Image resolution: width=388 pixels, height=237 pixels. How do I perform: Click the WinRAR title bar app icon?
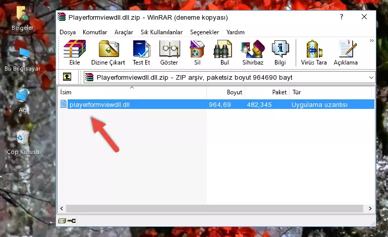pyautogui.click(x=62, y=17)
